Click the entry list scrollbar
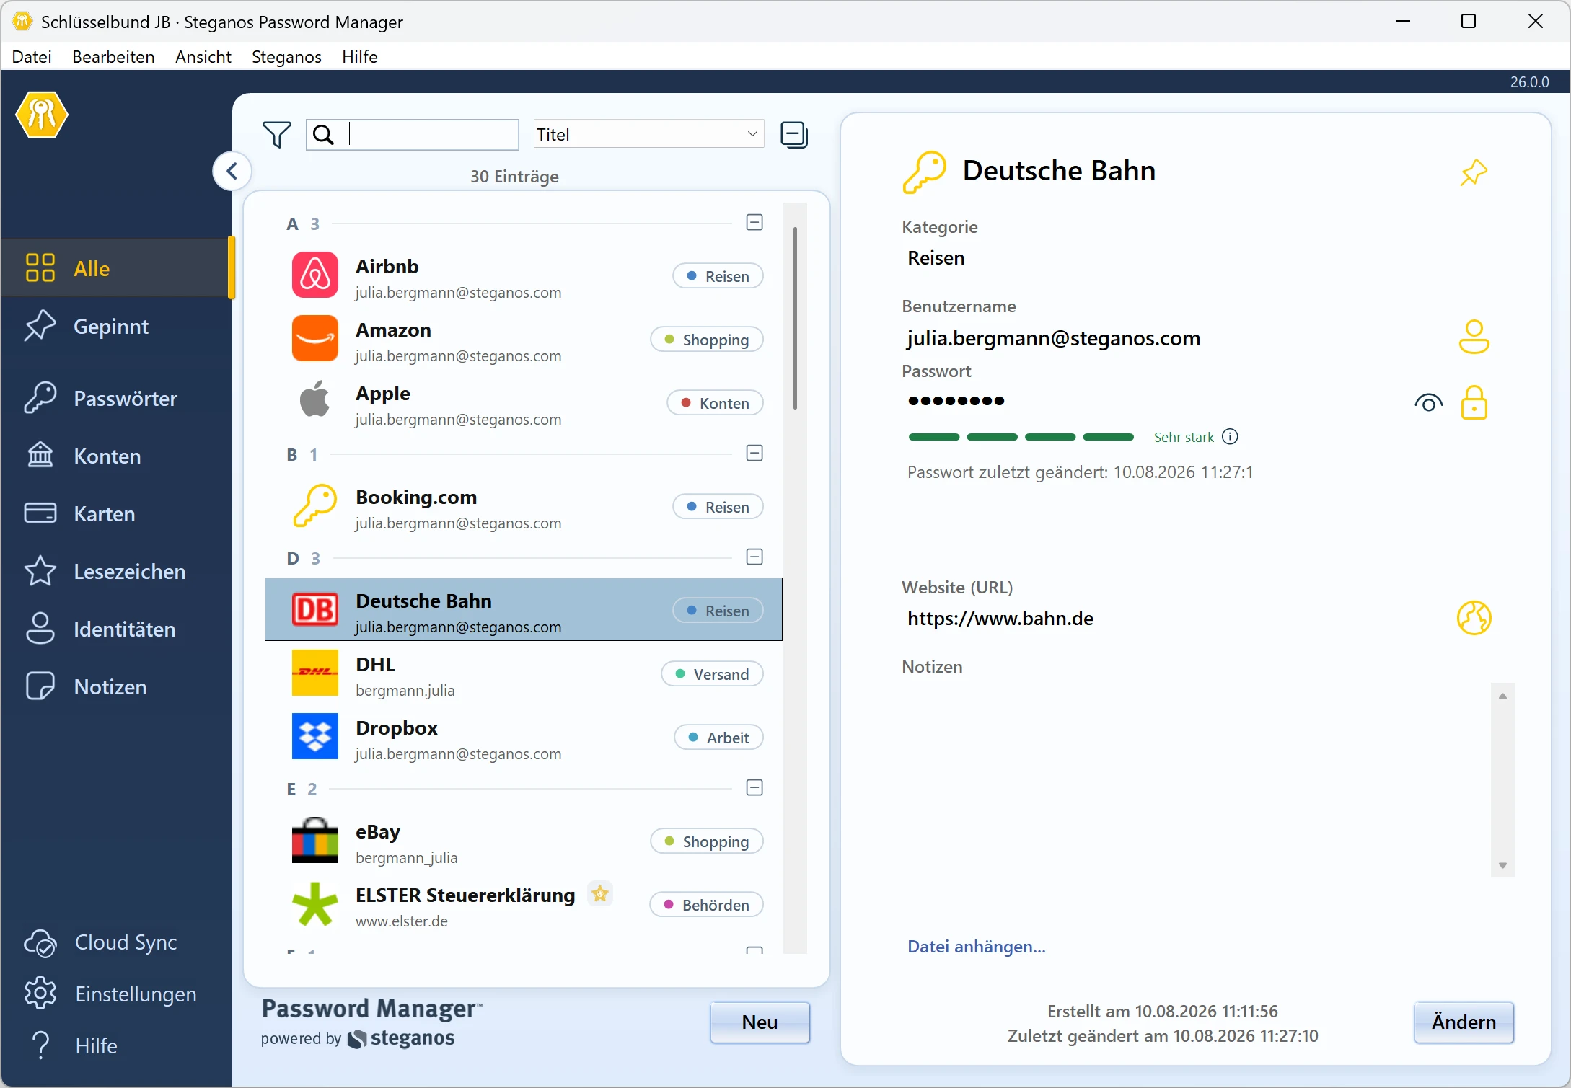The width and height of the screenshot is (1571, 1088). (795, 317)
